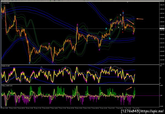Screen dimensions: 165x114
Task: Select the yellow 3* wave label
Action: [x=111, y=20]
